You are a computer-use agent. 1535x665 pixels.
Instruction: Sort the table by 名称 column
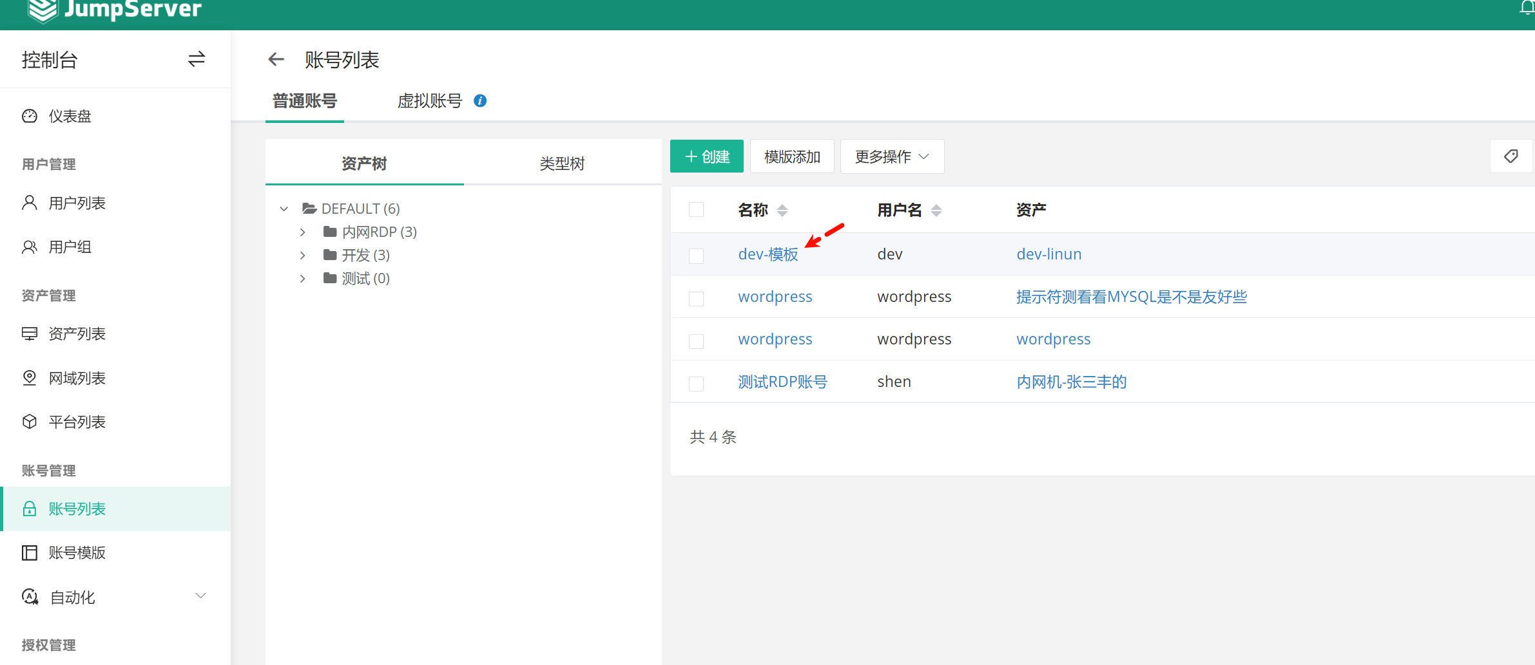click(x=782, y=211)
